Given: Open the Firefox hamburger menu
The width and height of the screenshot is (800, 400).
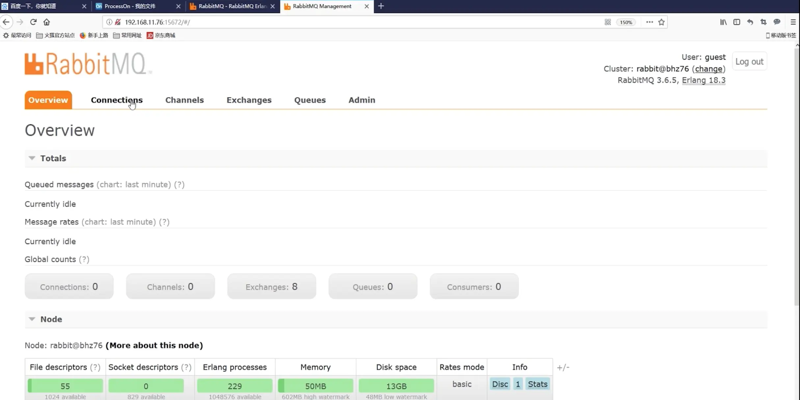Looking at the screenshot, I should coord(793,22).
